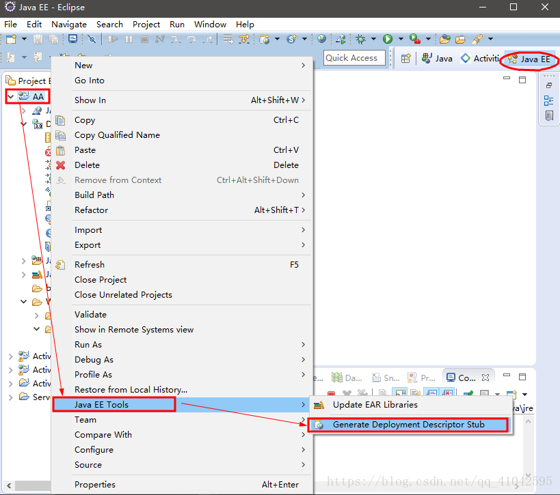Switch to the Da... Data Source tab

[x=347, y=378]
